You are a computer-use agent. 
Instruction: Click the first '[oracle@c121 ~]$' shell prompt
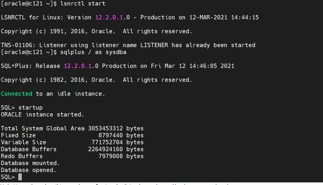pyautogui.click(x=29, y=4)
